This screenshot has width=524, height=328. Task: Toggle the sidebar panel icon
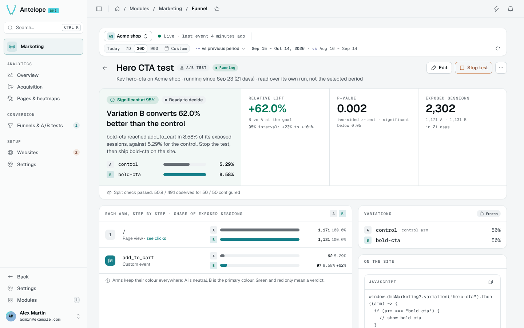99,9
